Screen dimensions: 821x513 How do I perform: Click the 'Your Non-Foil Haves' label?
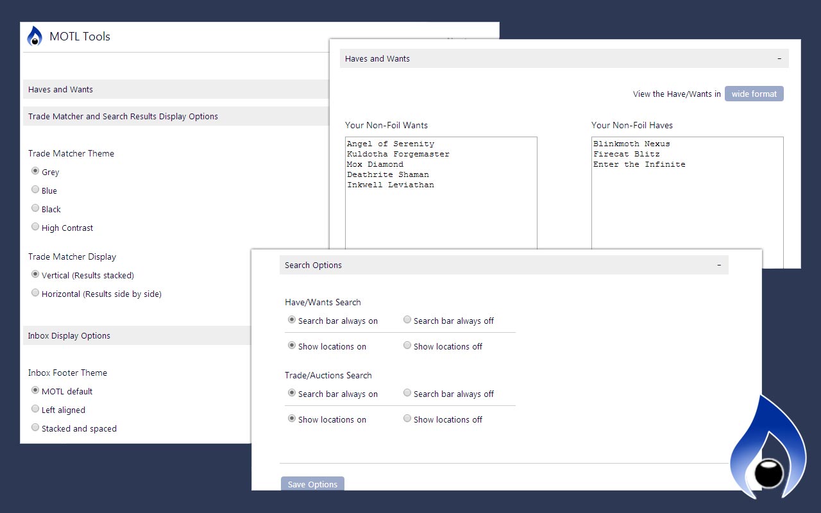click(632, 125)
